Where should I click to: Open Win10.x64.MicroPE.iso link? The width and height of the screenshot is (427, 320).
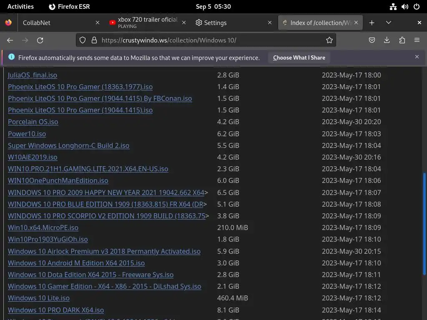pyautogui.click(x=43, y=228)
